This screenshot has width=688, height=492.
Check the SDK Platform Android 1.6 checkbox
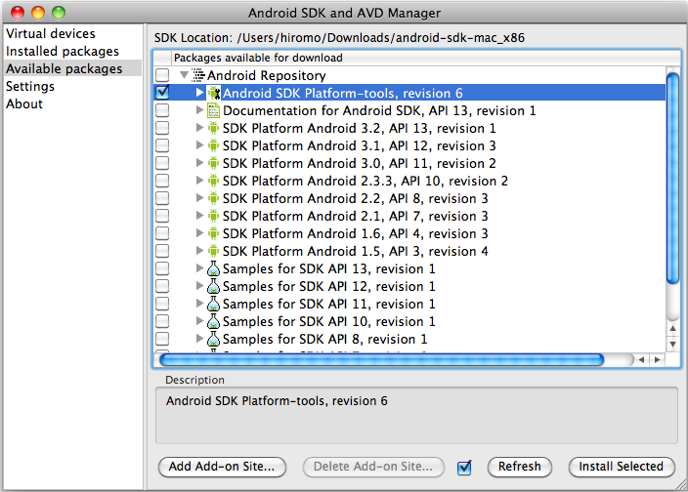pyautogui.click(x=162, y=233)
